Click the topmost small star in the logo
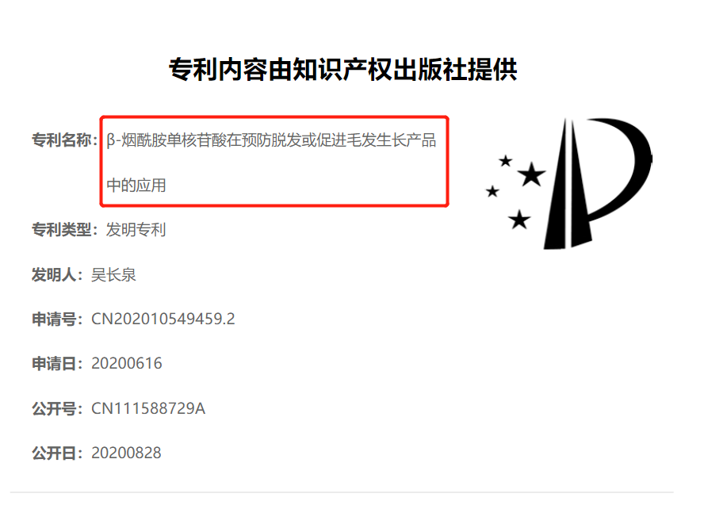Image resolution: width=704 pixels, height=505 pixels. click(506, 161)
